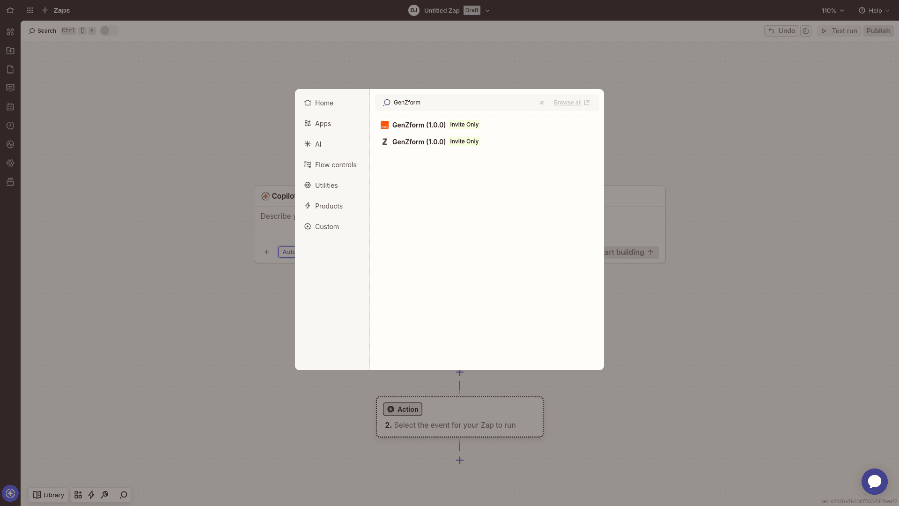Screen dimensions: 899x506
Task: Open the Canvas notes chat icon in sidebar
Action: click(10, 88)
